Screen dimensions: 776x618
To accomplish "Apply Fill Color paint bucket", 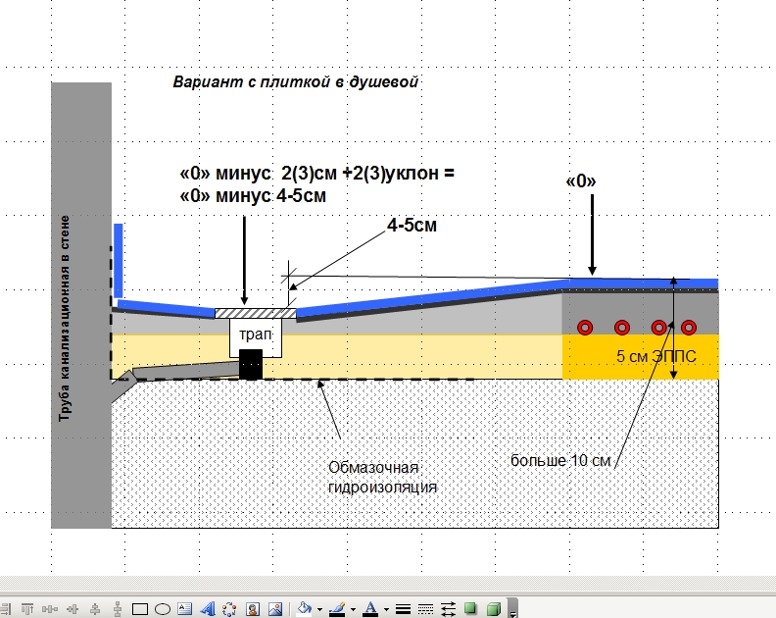I will pyautogui.click(x=304, y=609).
